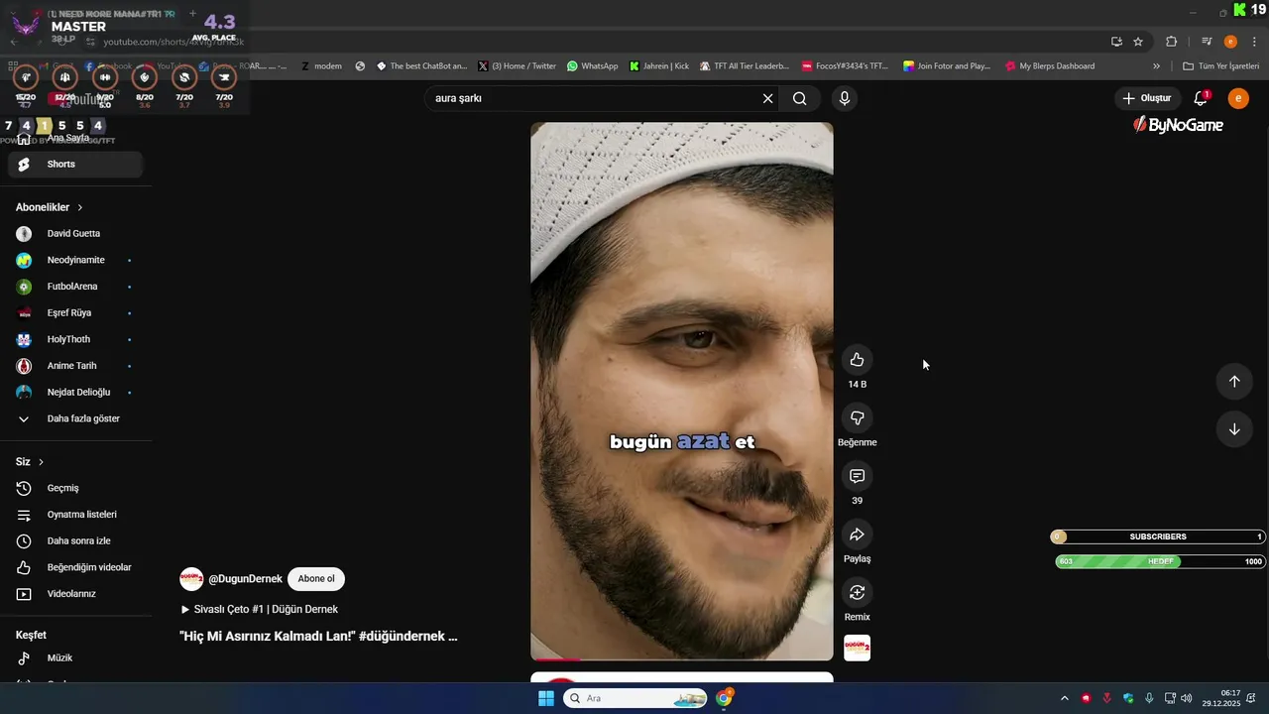This screenshot has width=1269, height=714.
Task: Open YouTube notifications bell
Action: coord(1201,98)
